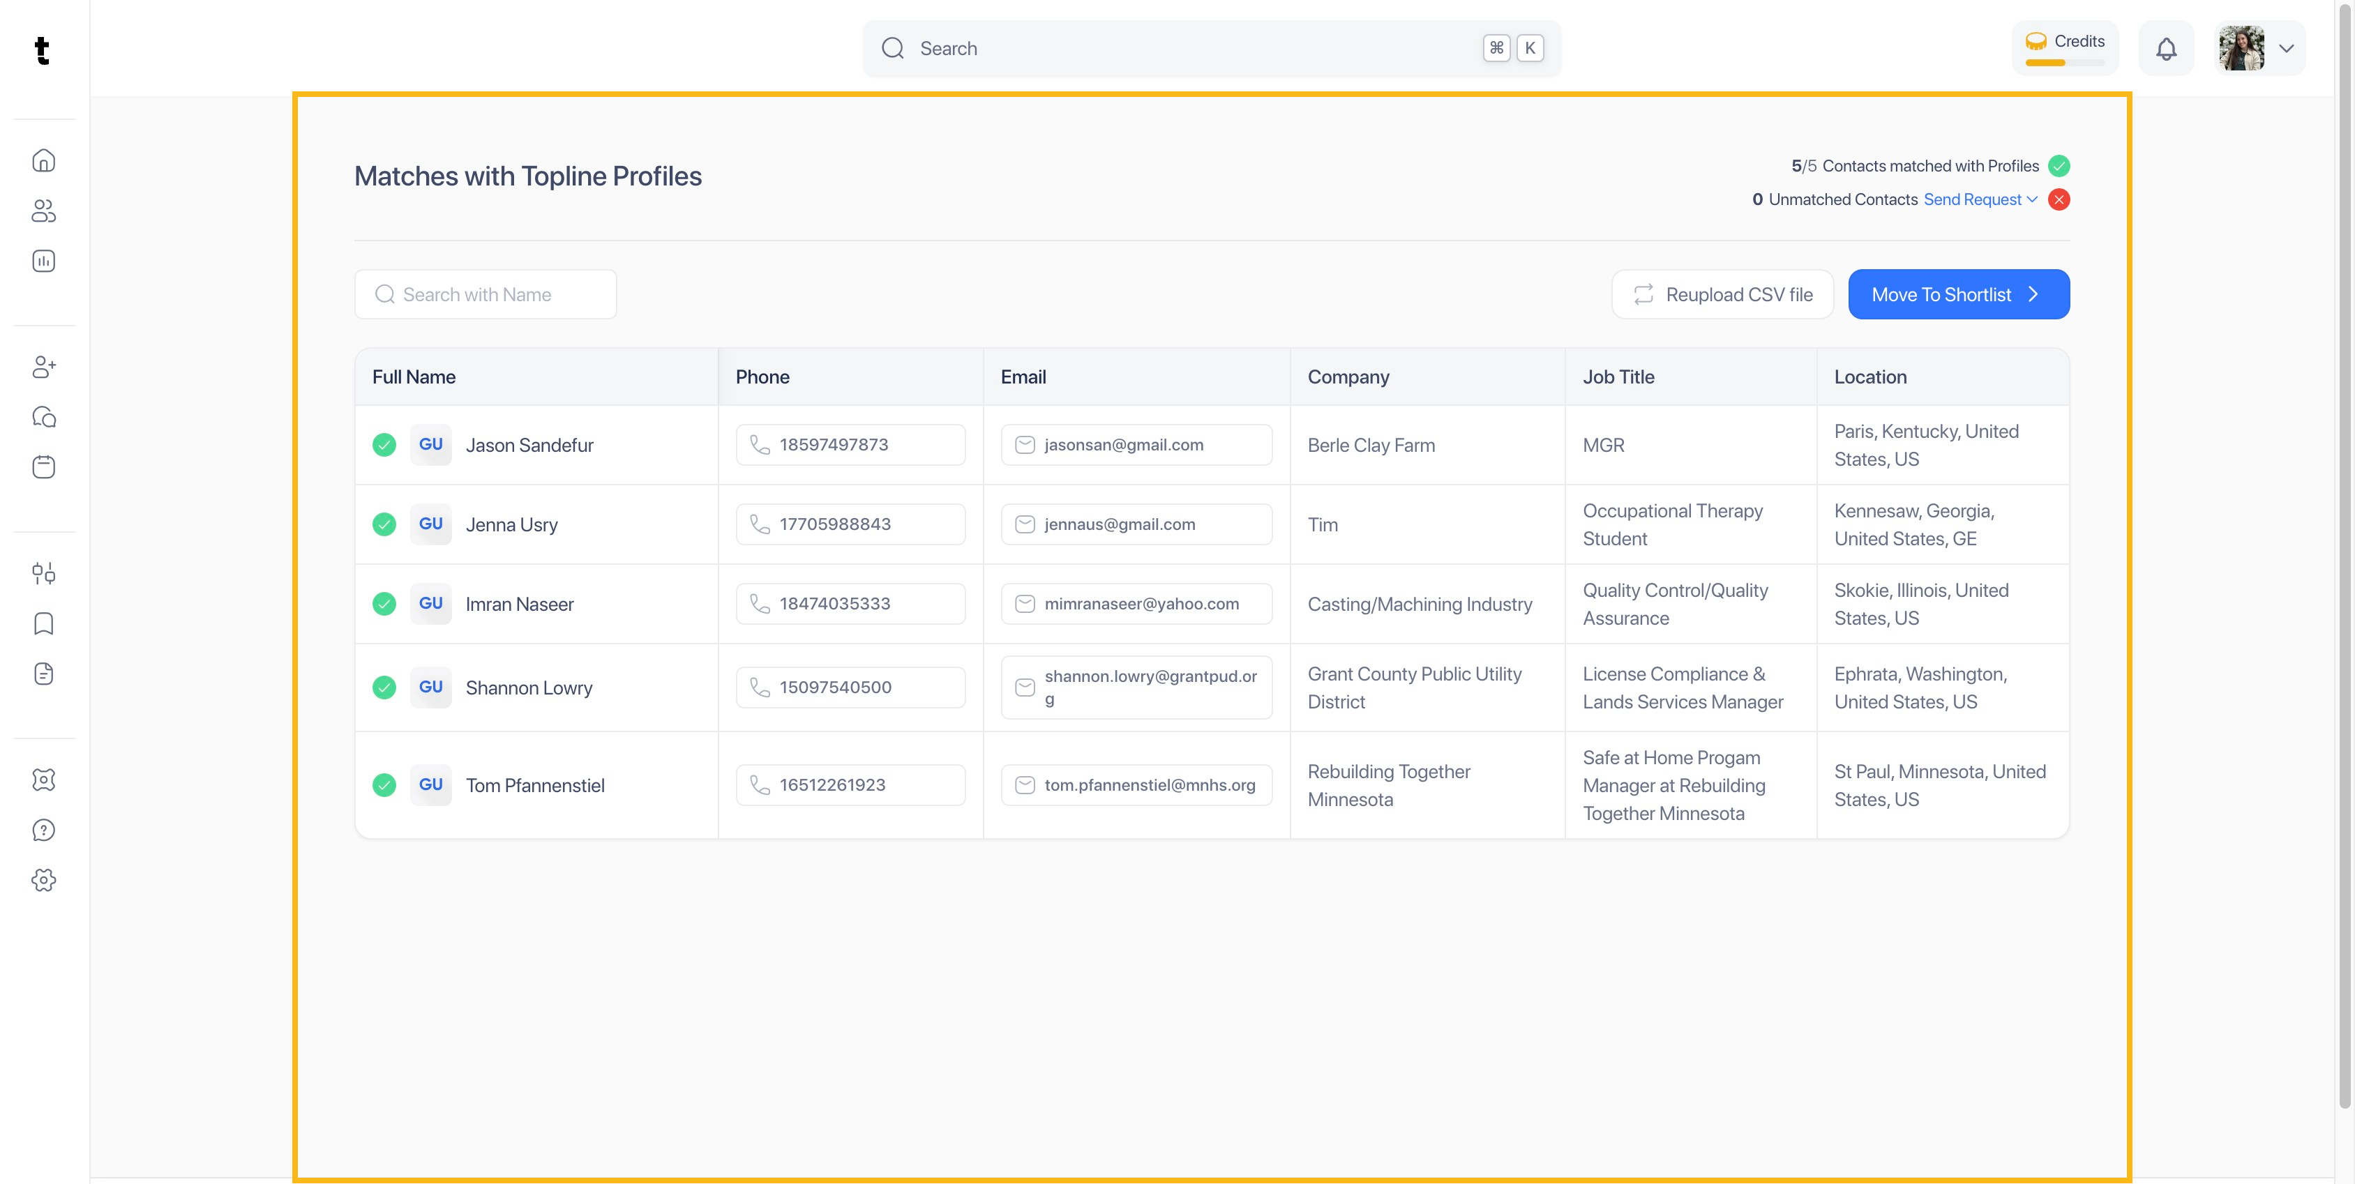Open the bar chart analytics icon
2355x1184 pixels.
click(x=43, y=261)
